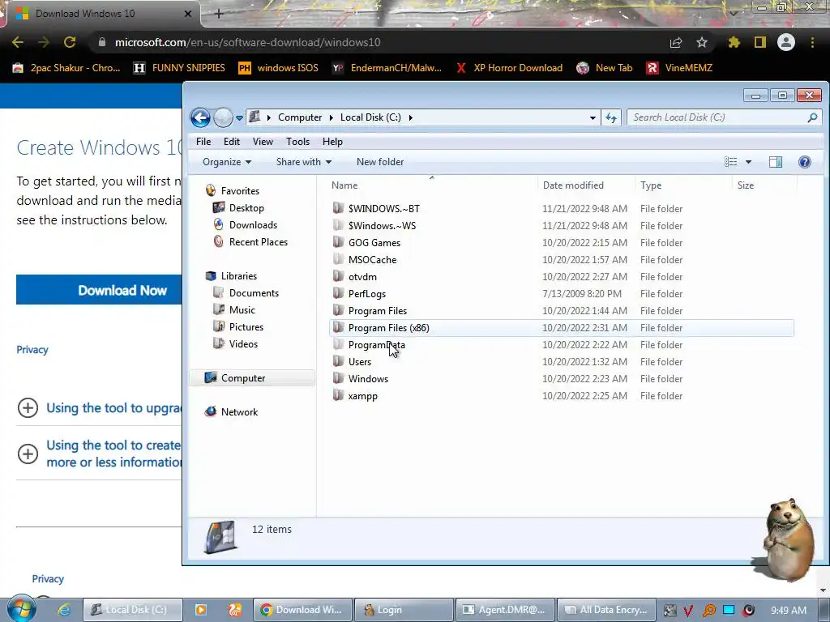Select the PerfLogs folder icon
This screenshot has width=830, height=622.
click(x=338, y=293)
